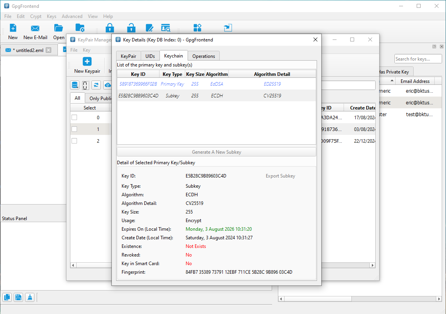The image size is (446, 314).
Task: Open the View menu
Action: (x=93, y=16)
